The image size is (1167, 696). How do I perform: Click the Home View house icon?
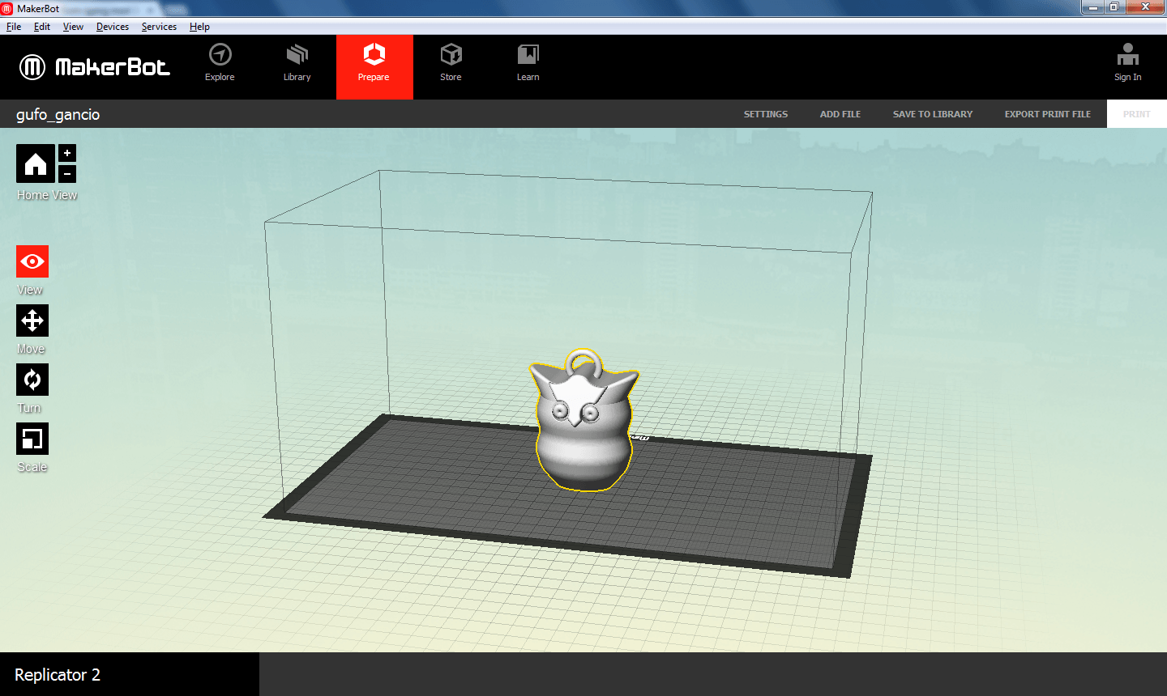click(x=36, y=163)
